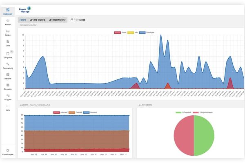Screen dimensions: 245x163
Task: Open Ereignisse calendar icon
Action: coord(8,53)
